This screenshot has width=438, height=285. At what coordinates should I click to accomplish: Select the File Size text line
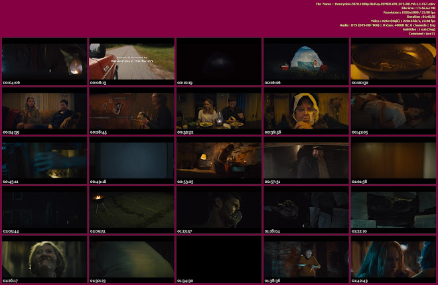[x=418, y=9]
